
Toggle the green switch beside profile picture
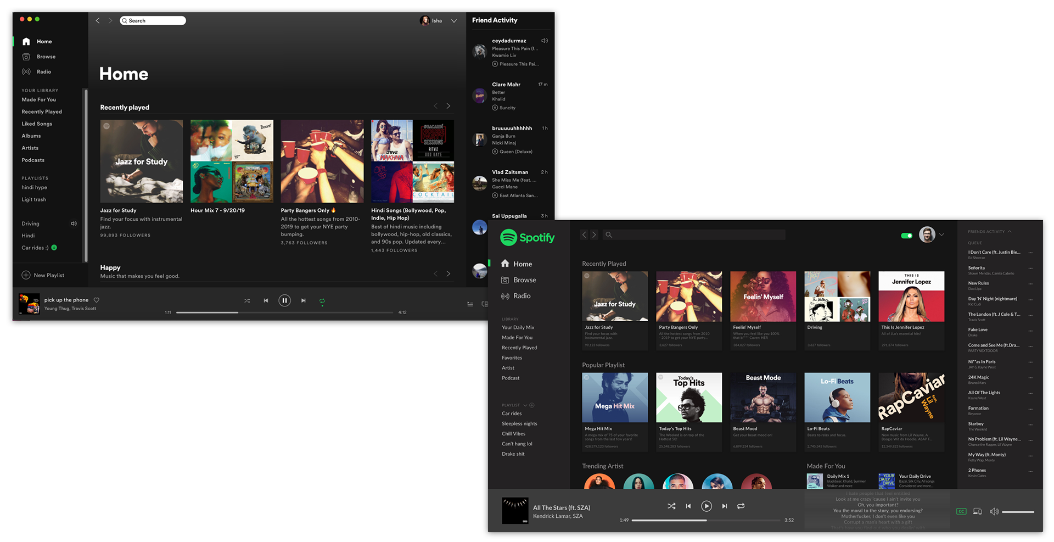906,236
